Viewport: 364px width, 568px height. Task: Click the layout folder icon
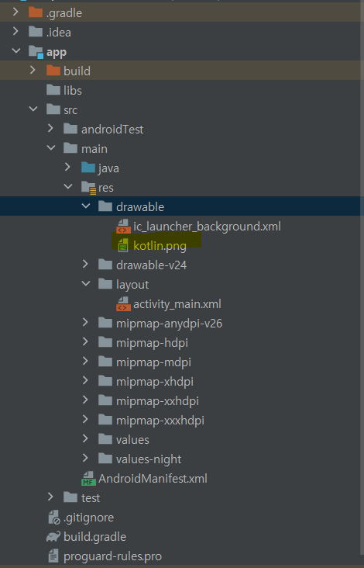click(x=105, y=284)
